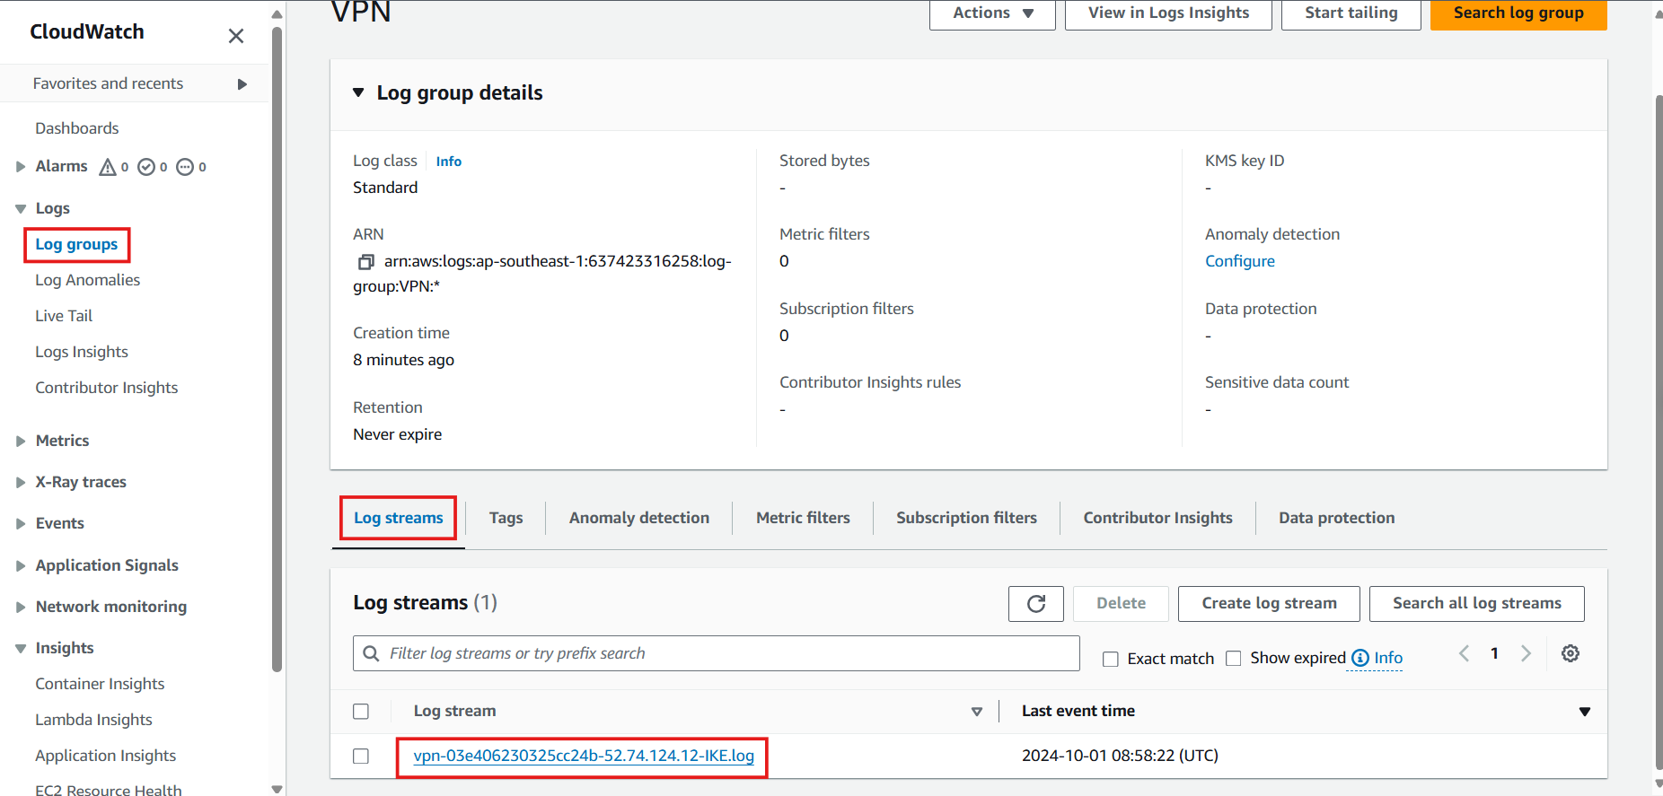Open log streams table settings gear

pyautogui.click(x=1570, y=653)
